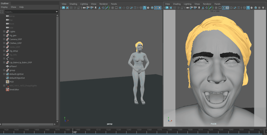Toggle Film Gate in persp panel
The height and width of the screenshot is (135, 267).
pos(116,8)
